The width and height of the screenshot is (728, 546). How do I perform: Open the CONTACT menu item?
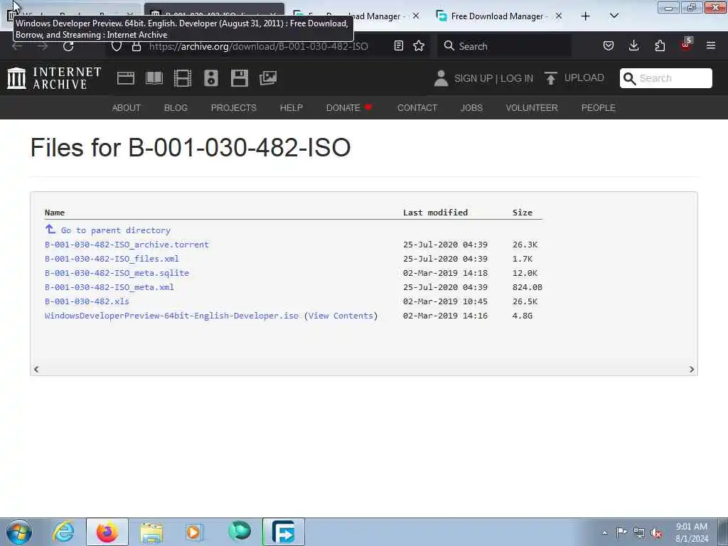pos(417,108)
